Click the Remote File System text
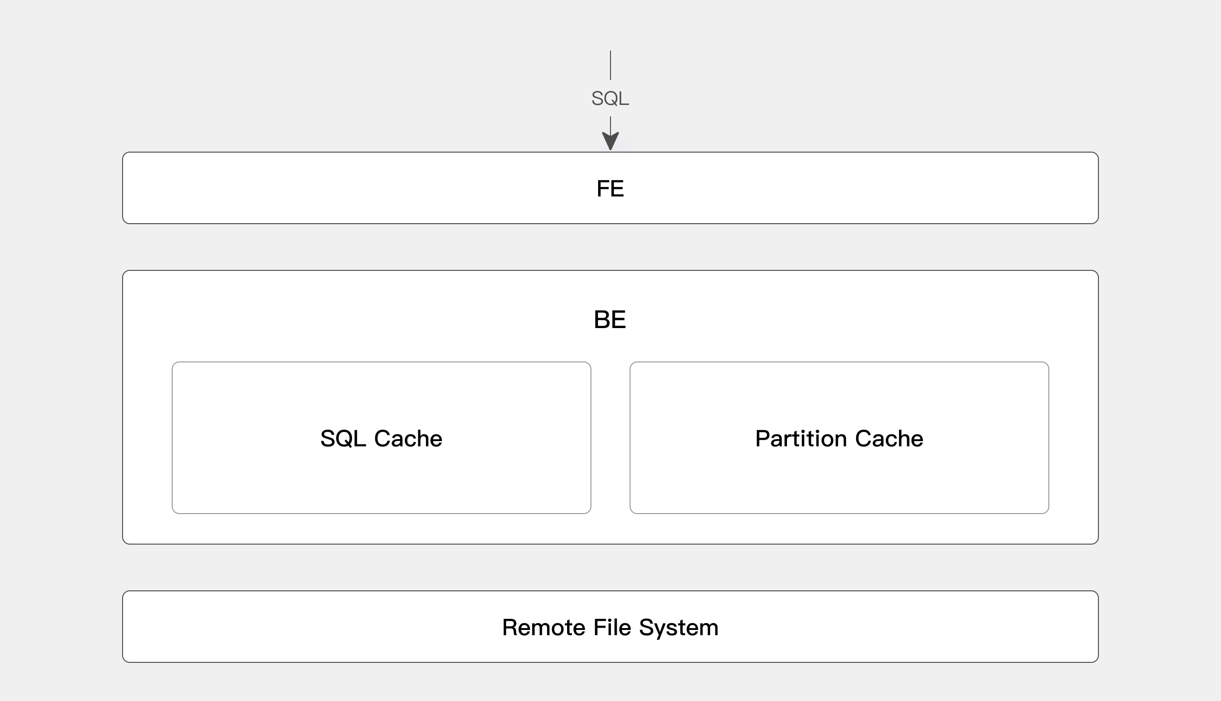Image resolution: width=1221 pixels, height=701 pixels. 610,628
